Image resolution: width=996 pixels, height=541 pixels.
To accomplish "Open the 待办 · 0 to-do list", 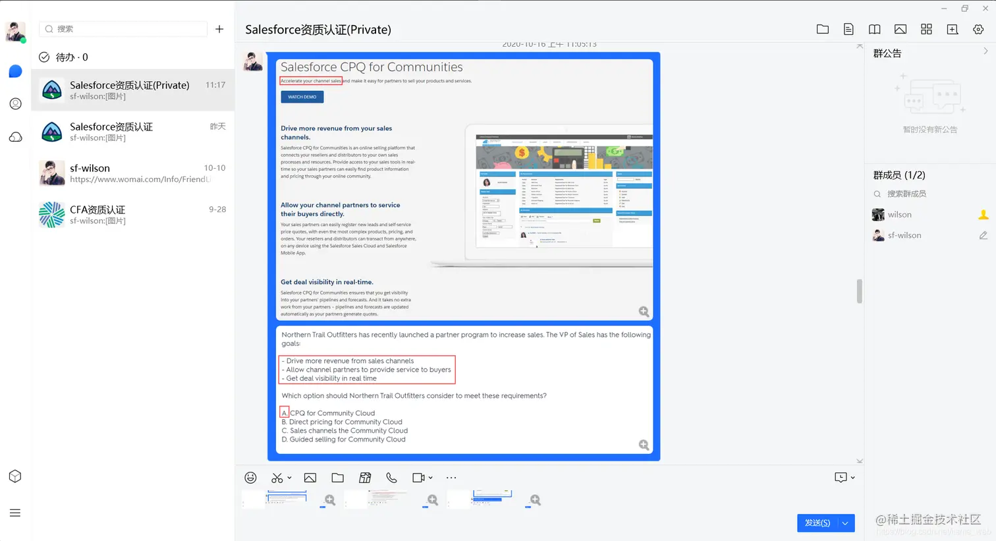I will [63, 57].
